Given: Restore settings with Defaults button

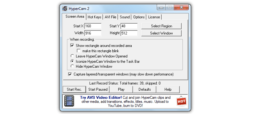Looking at the screenshot, I should click(x=144, y=89).
